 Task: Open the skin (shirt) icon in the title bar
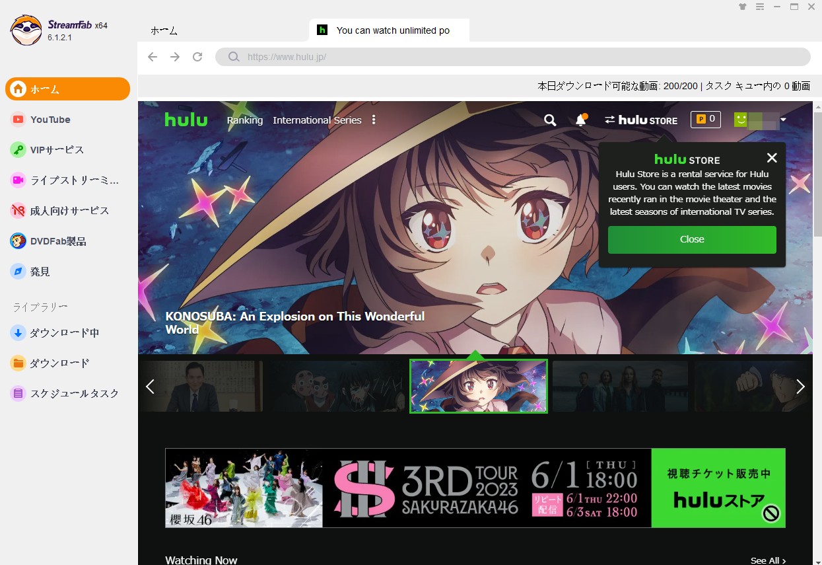(x=743, y=7)
